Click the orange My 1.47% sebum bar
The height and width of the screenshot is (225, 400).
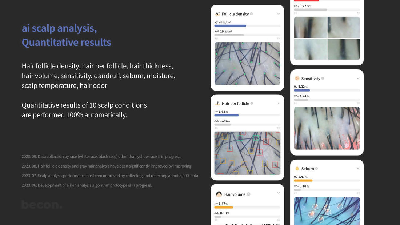pos(303,180)
